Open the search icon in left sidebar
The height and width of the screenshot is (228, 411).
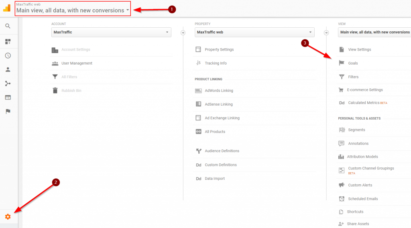[x=8, y=26]
